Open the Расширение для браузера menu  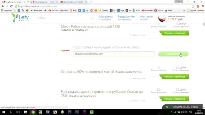pyautogui.click(x=126, y=18)
